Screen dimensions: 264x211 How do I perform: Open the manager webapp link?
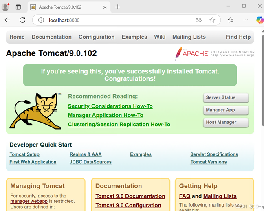click(x=29, y=201)
